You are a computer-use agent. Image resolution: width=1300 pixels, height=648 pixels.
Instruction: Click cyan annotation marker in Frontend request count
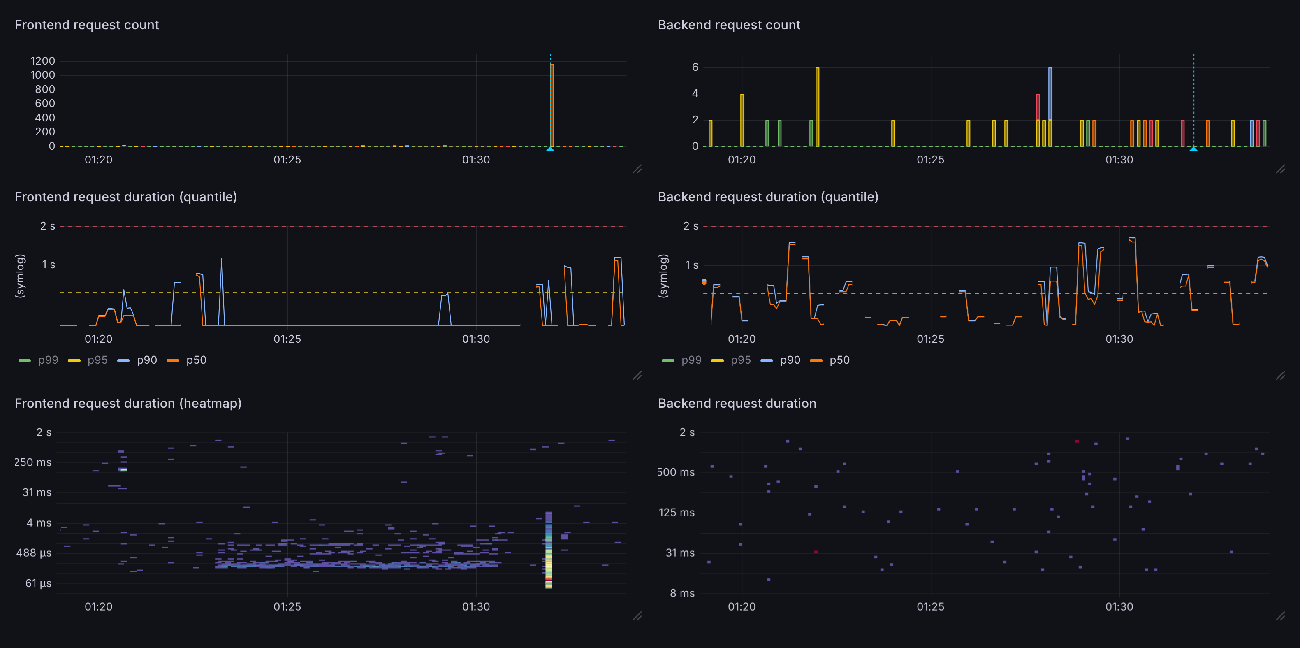coord(551,149)
